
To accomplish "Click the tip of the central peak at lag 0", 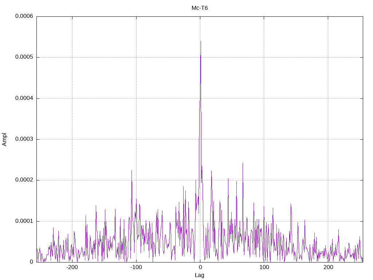I will tap(201, 41).
